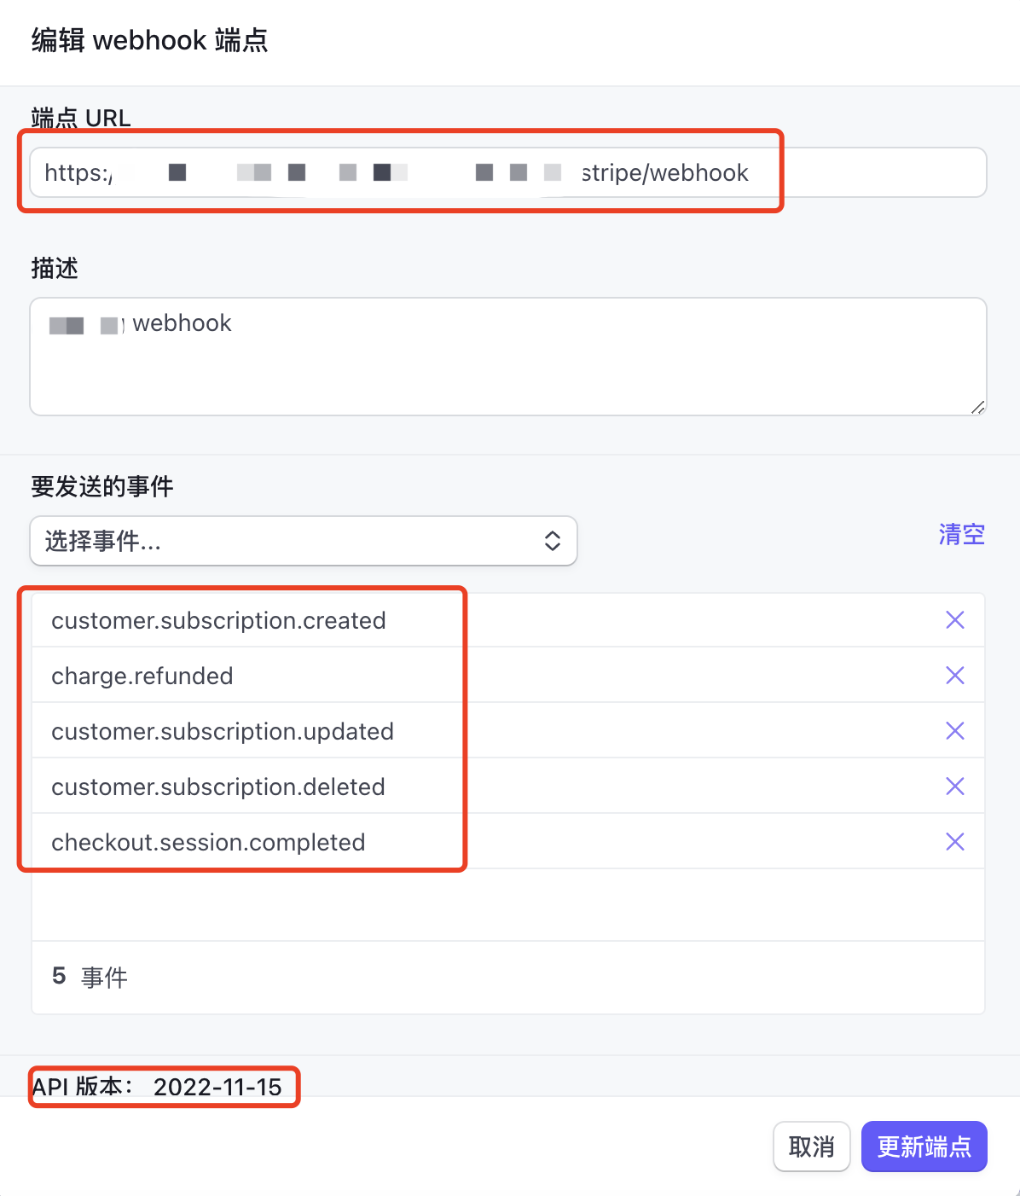This screenshot has height=1196, width=1020.
Task: Click the 要发送的事件 label
Action: click(x=102, y=486)
